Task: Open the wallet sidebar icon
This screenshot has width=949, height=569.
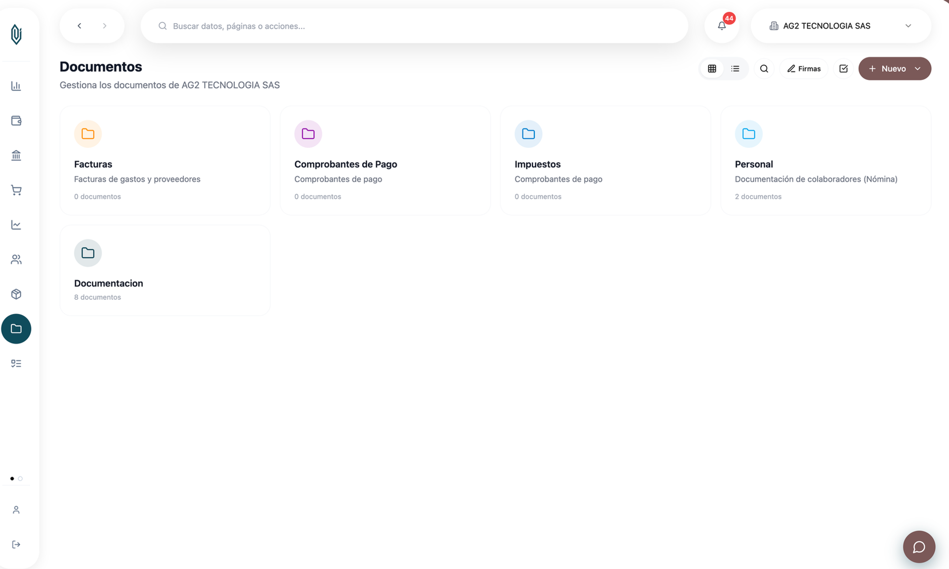Action: click(16, 121)
